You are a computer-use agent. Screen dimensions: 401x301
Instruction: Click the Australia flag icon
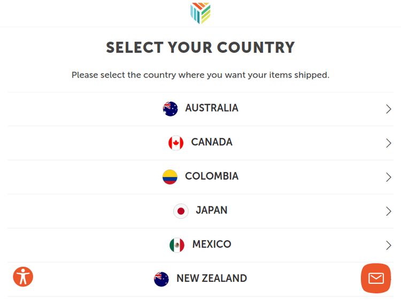tap(171, 109)
